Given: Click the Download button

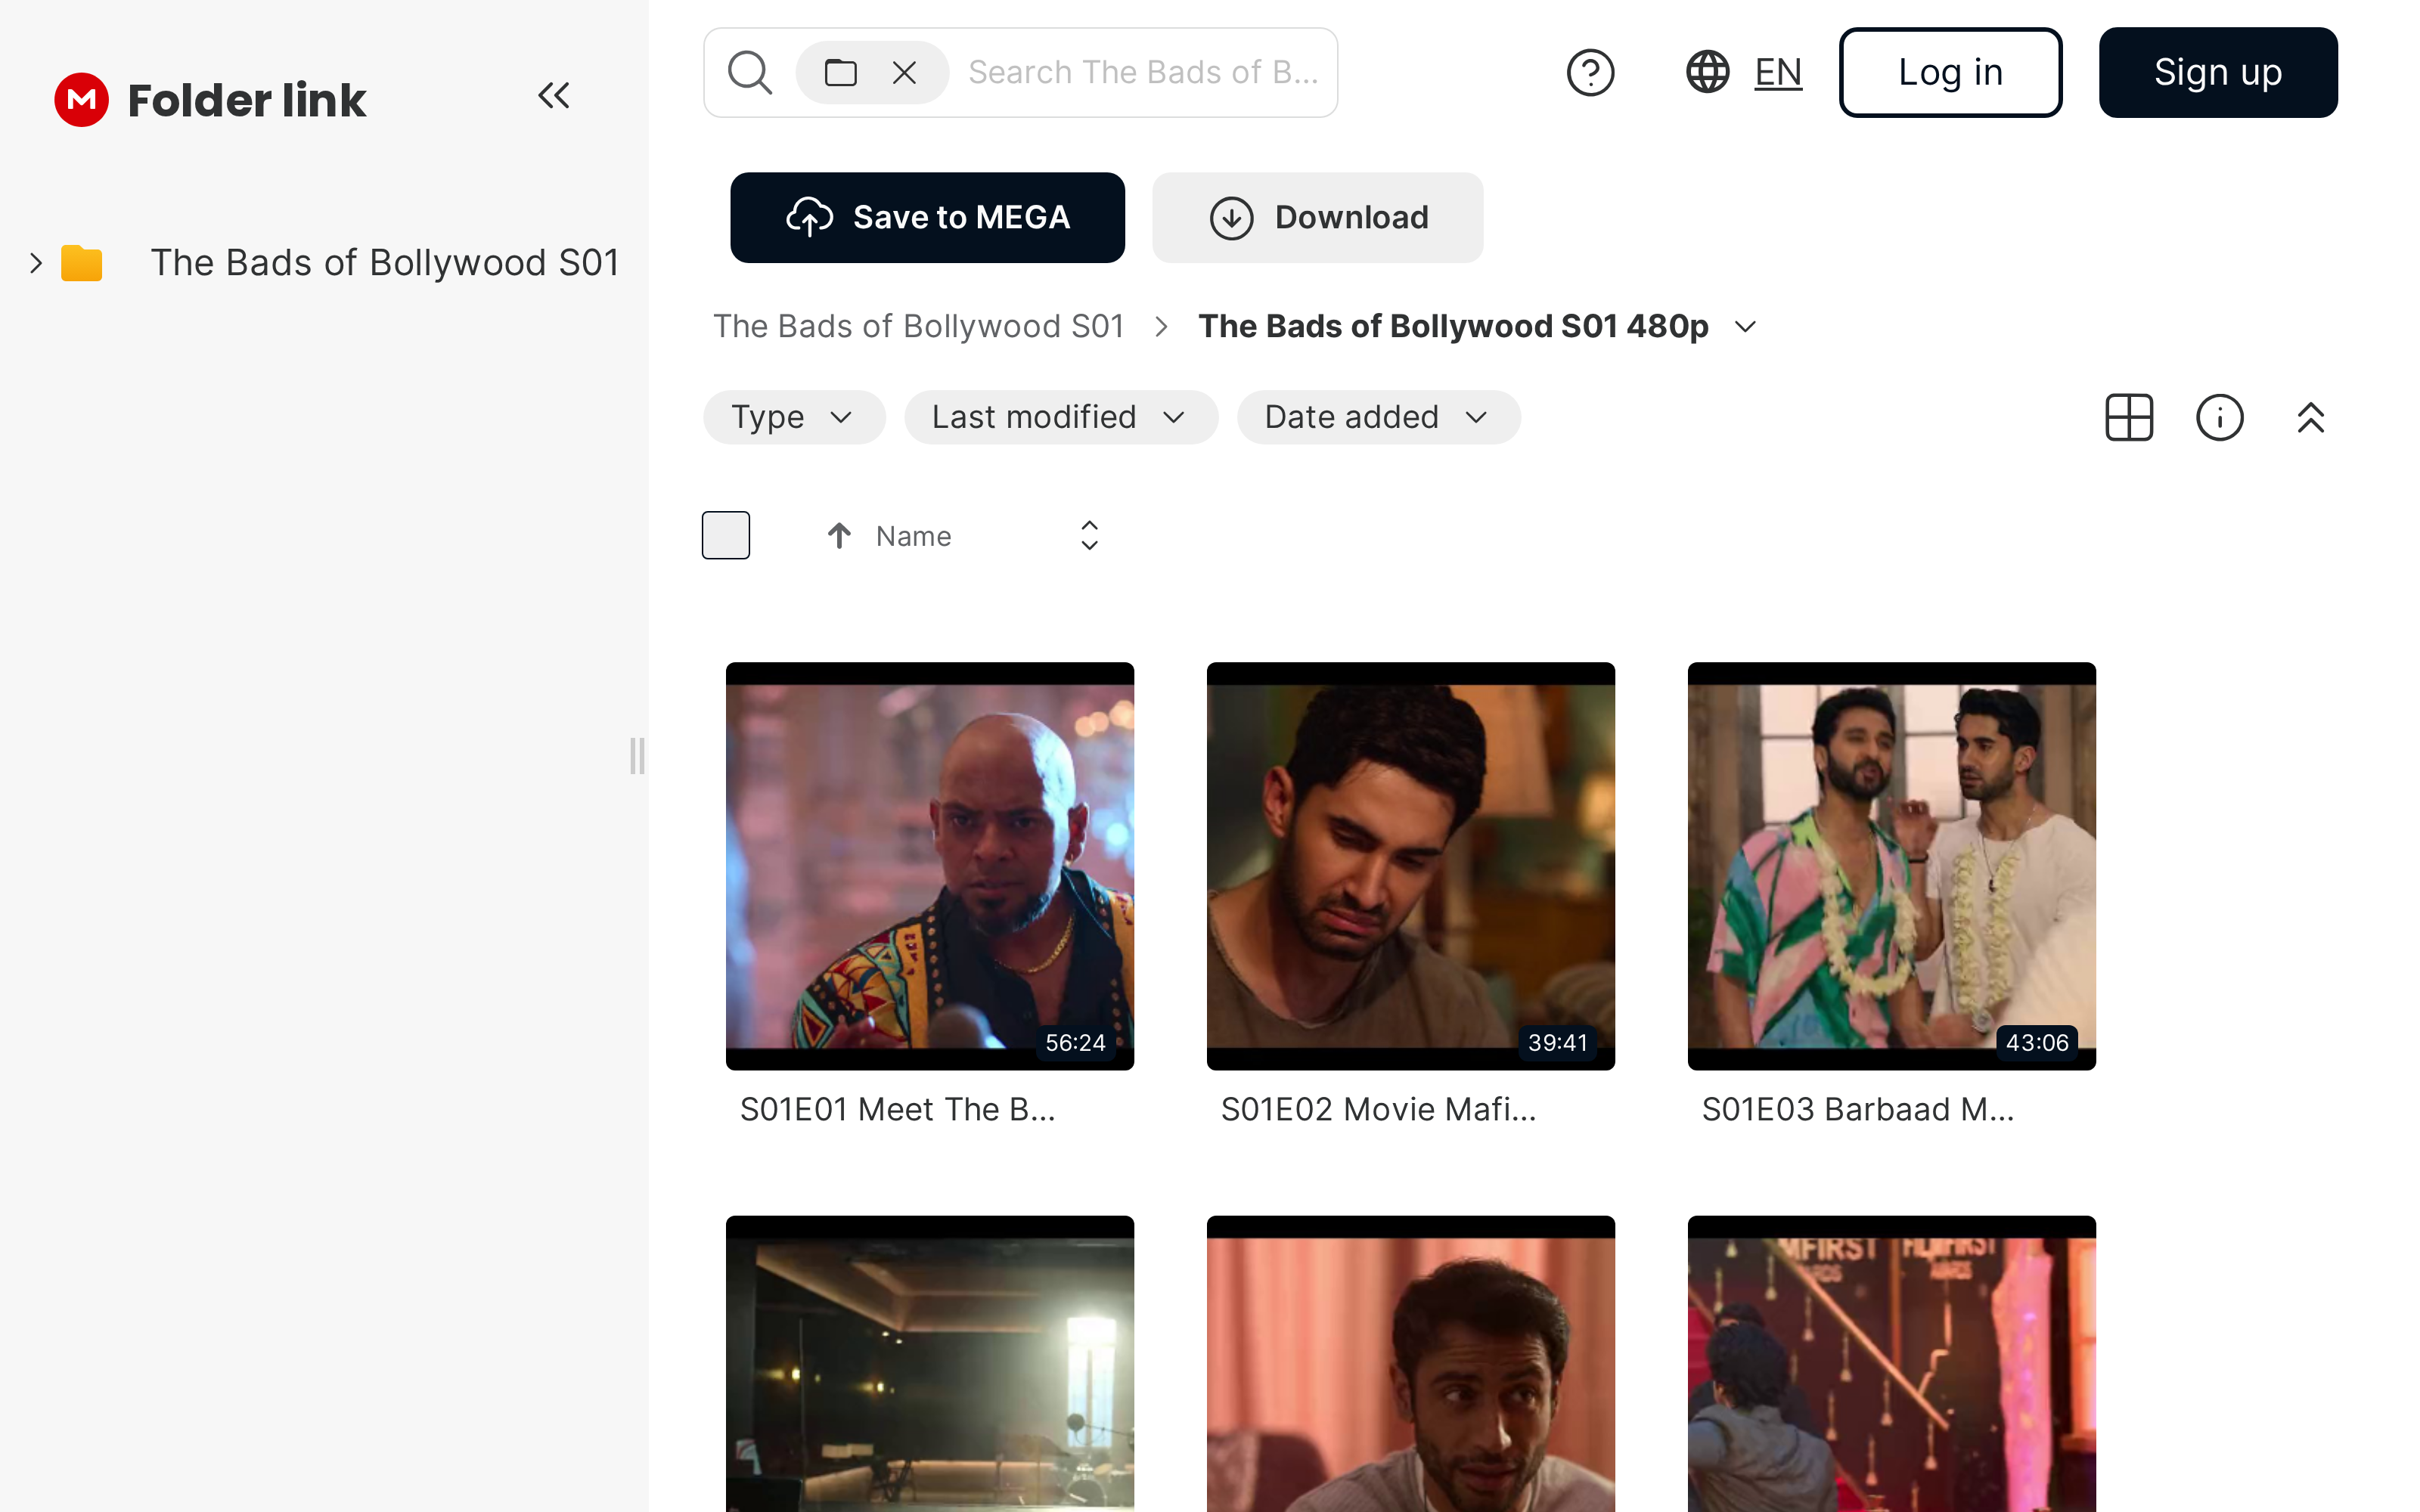Looking at the screenshot, I should coord(1317,217).
